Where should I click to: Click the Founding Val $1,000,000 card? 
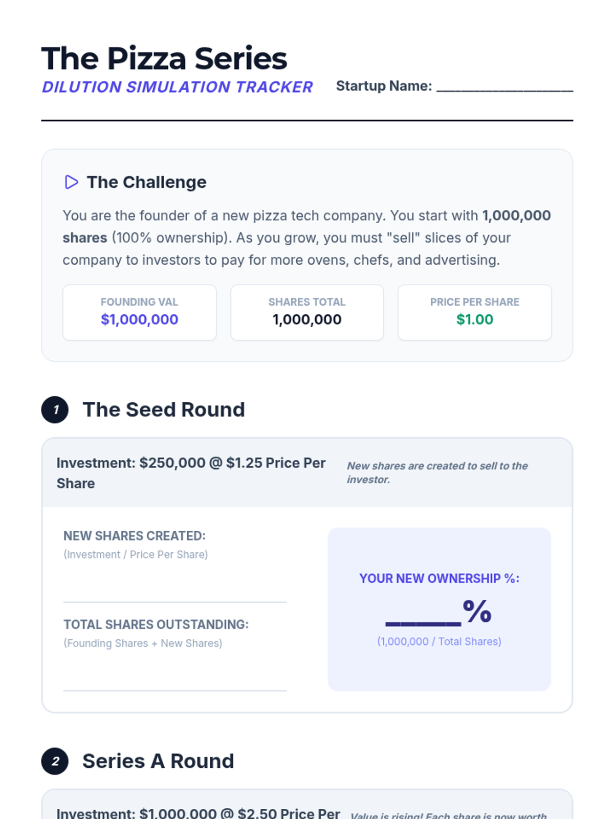[139, 312]
